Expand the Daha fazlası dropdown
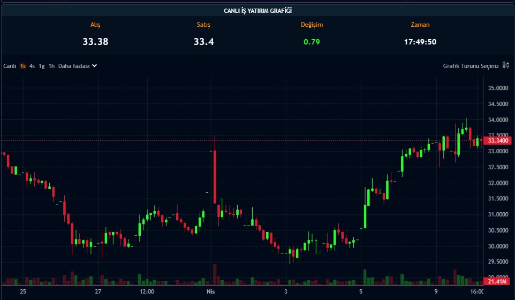Screen dimensions: 515x300 tap(74, 66)
